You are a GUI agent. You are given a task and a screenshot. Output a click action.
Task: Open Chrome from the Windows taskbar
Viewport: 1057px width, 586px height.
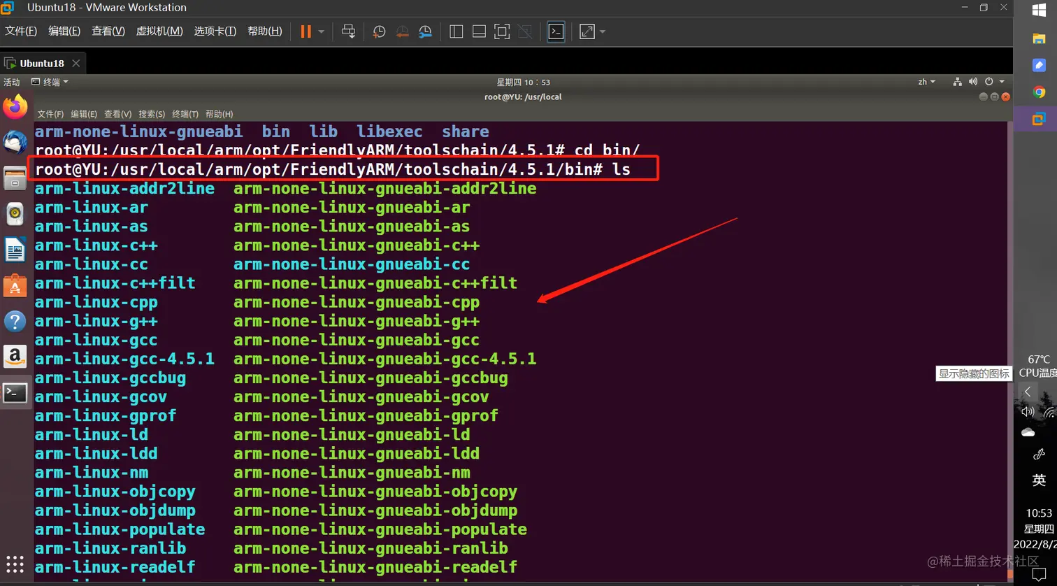tap(1039, 92)
